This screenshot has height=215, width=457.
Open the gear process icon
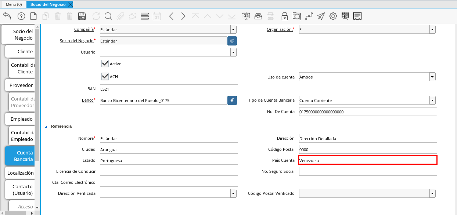pyautogui.click(x=333, y=16)
